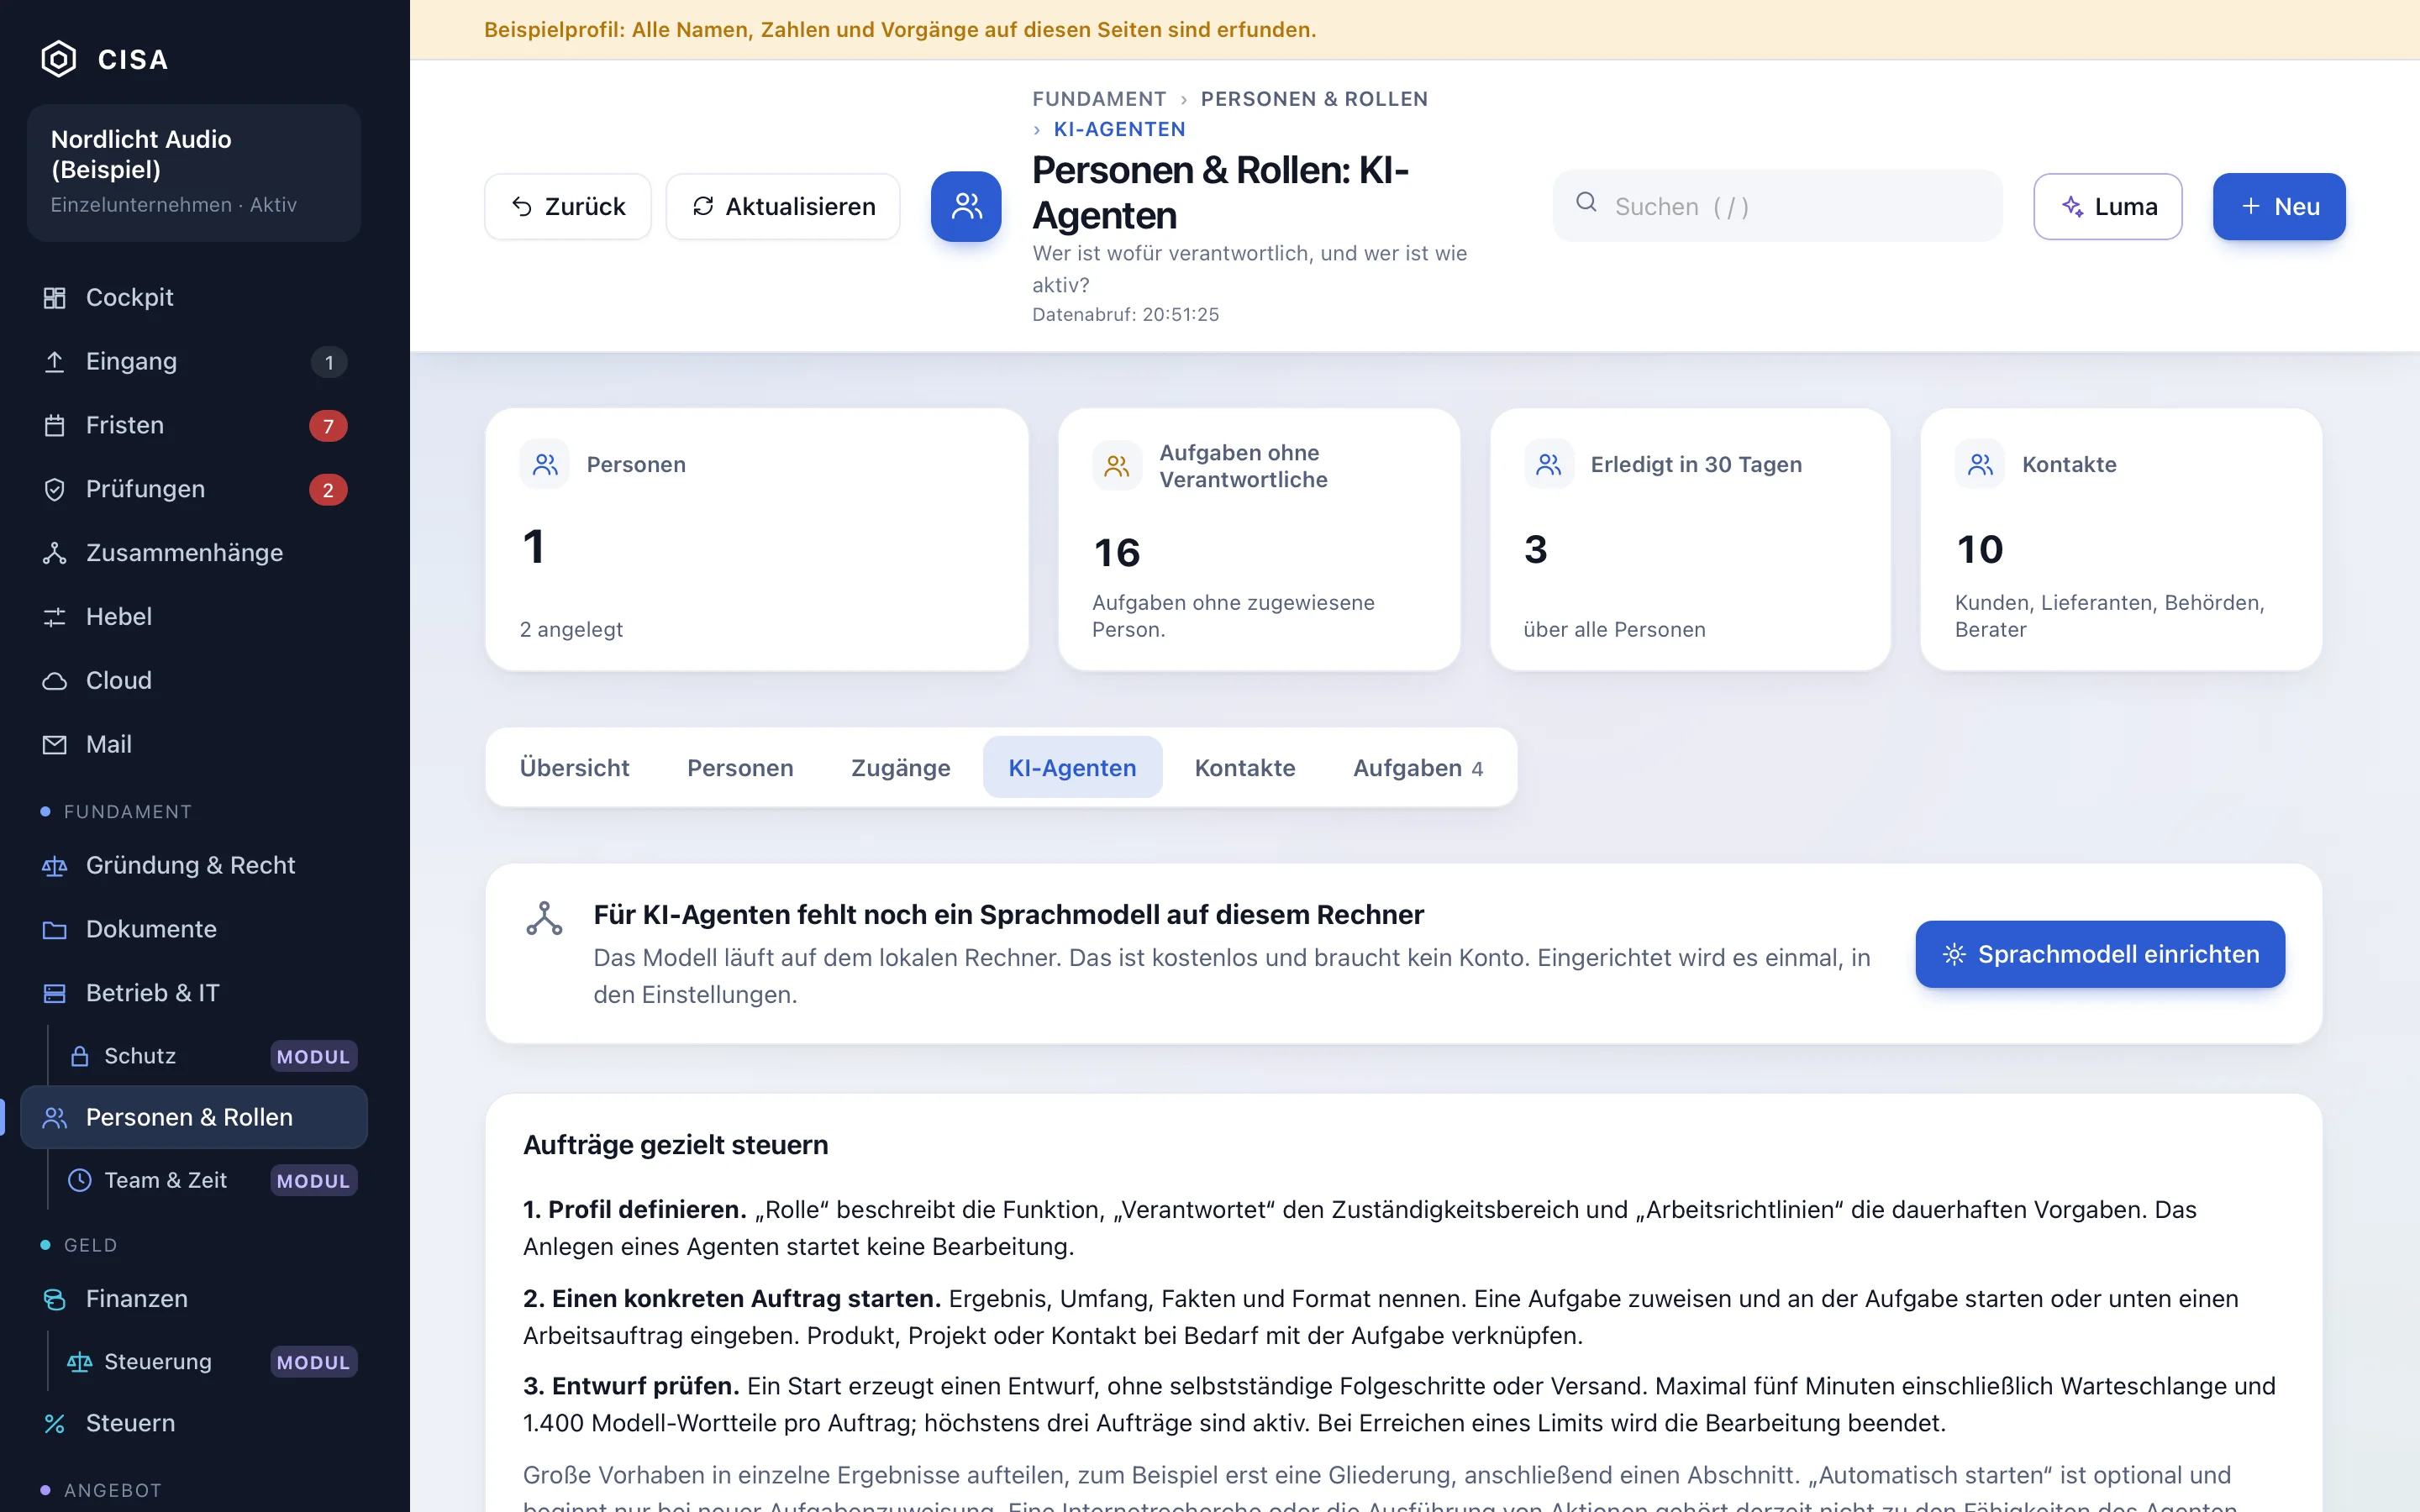The image size is (2420, 1512).
Task: Click the Aktualisieren refresh button
Action: (783, 206)
